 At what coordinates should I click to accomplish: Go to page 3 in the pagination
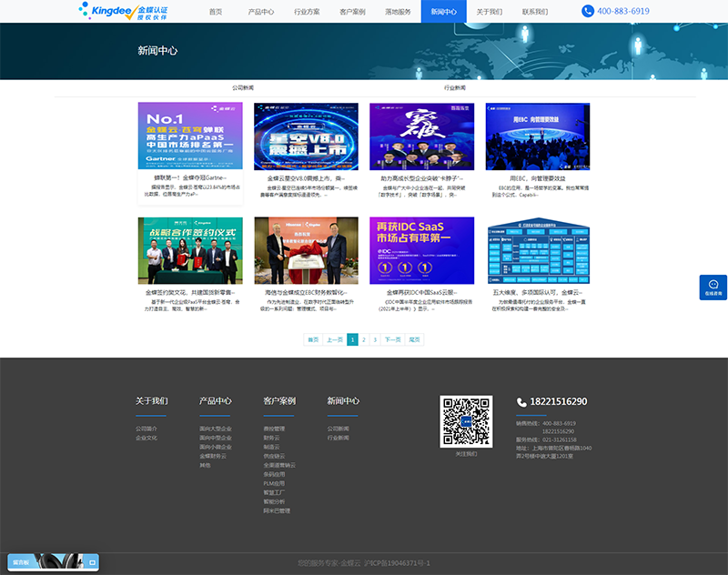click(x=375, y=339)
